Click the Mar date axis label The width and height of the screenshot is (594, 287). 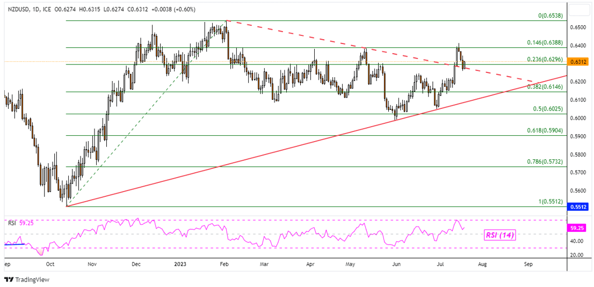tap(264, 264)
